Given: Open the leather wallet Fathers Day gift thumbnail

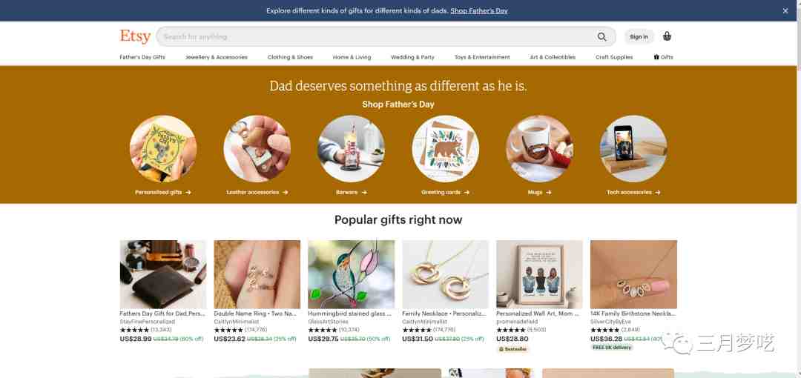Looking at the screenshot, I should click(x=163, y=274).
